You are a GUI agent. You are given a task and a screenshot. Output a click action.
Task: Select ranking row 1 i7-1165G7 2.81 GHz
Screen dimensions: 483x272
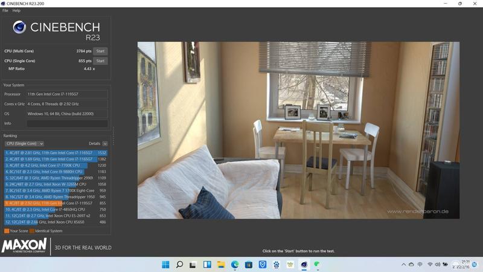56,153
